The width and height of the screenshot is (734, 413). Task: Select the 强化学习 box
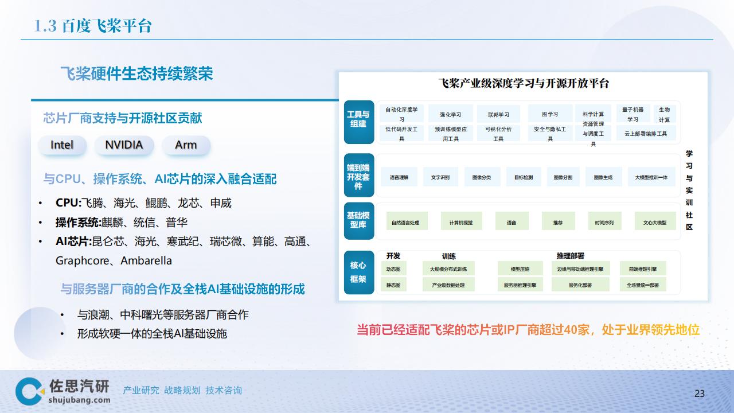(x=450, y=114)
